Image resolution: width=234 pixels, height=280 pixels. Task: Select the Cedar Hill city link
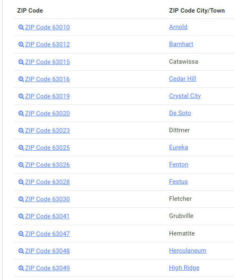tap(183, 79)
